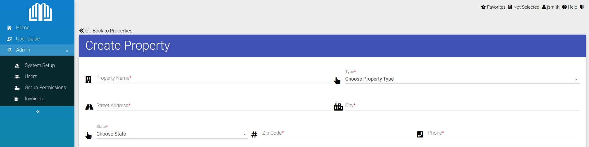Click the shield icon next to Help
589x147 pixels.
(x=582, y=7)
